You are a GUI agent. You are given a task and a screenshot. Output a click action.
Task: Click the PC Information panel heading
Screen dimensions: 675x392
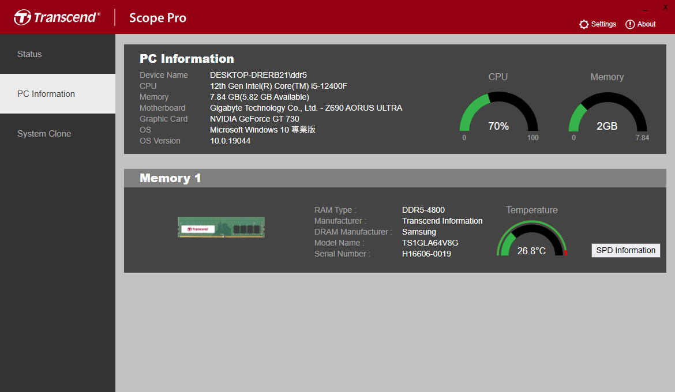click(187, 59)
